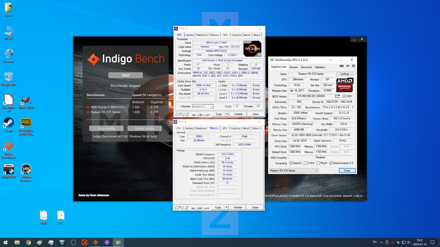Select the Steam desktop icon
Image resolution: width=440 pixels, height=247 pixels.
[x=9, y=125]
